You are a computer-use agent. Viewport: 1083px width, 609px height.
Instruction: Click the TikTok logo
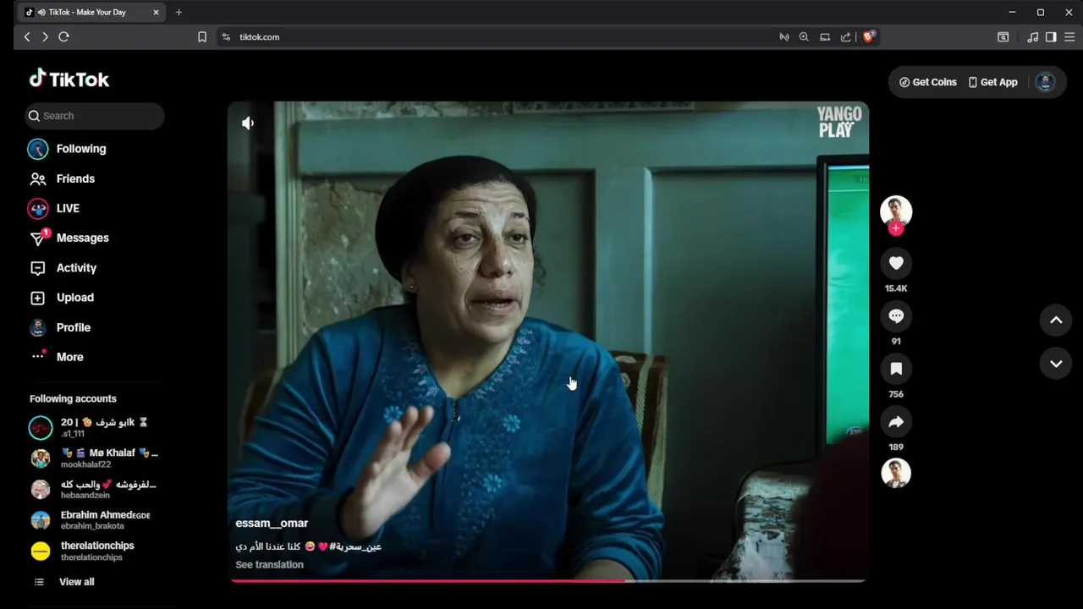pos(69,79)
